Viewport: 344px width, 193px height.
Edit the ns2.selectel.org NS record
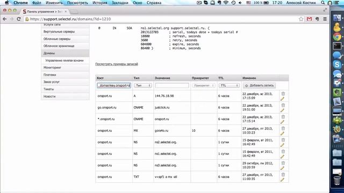coord(282,145)
